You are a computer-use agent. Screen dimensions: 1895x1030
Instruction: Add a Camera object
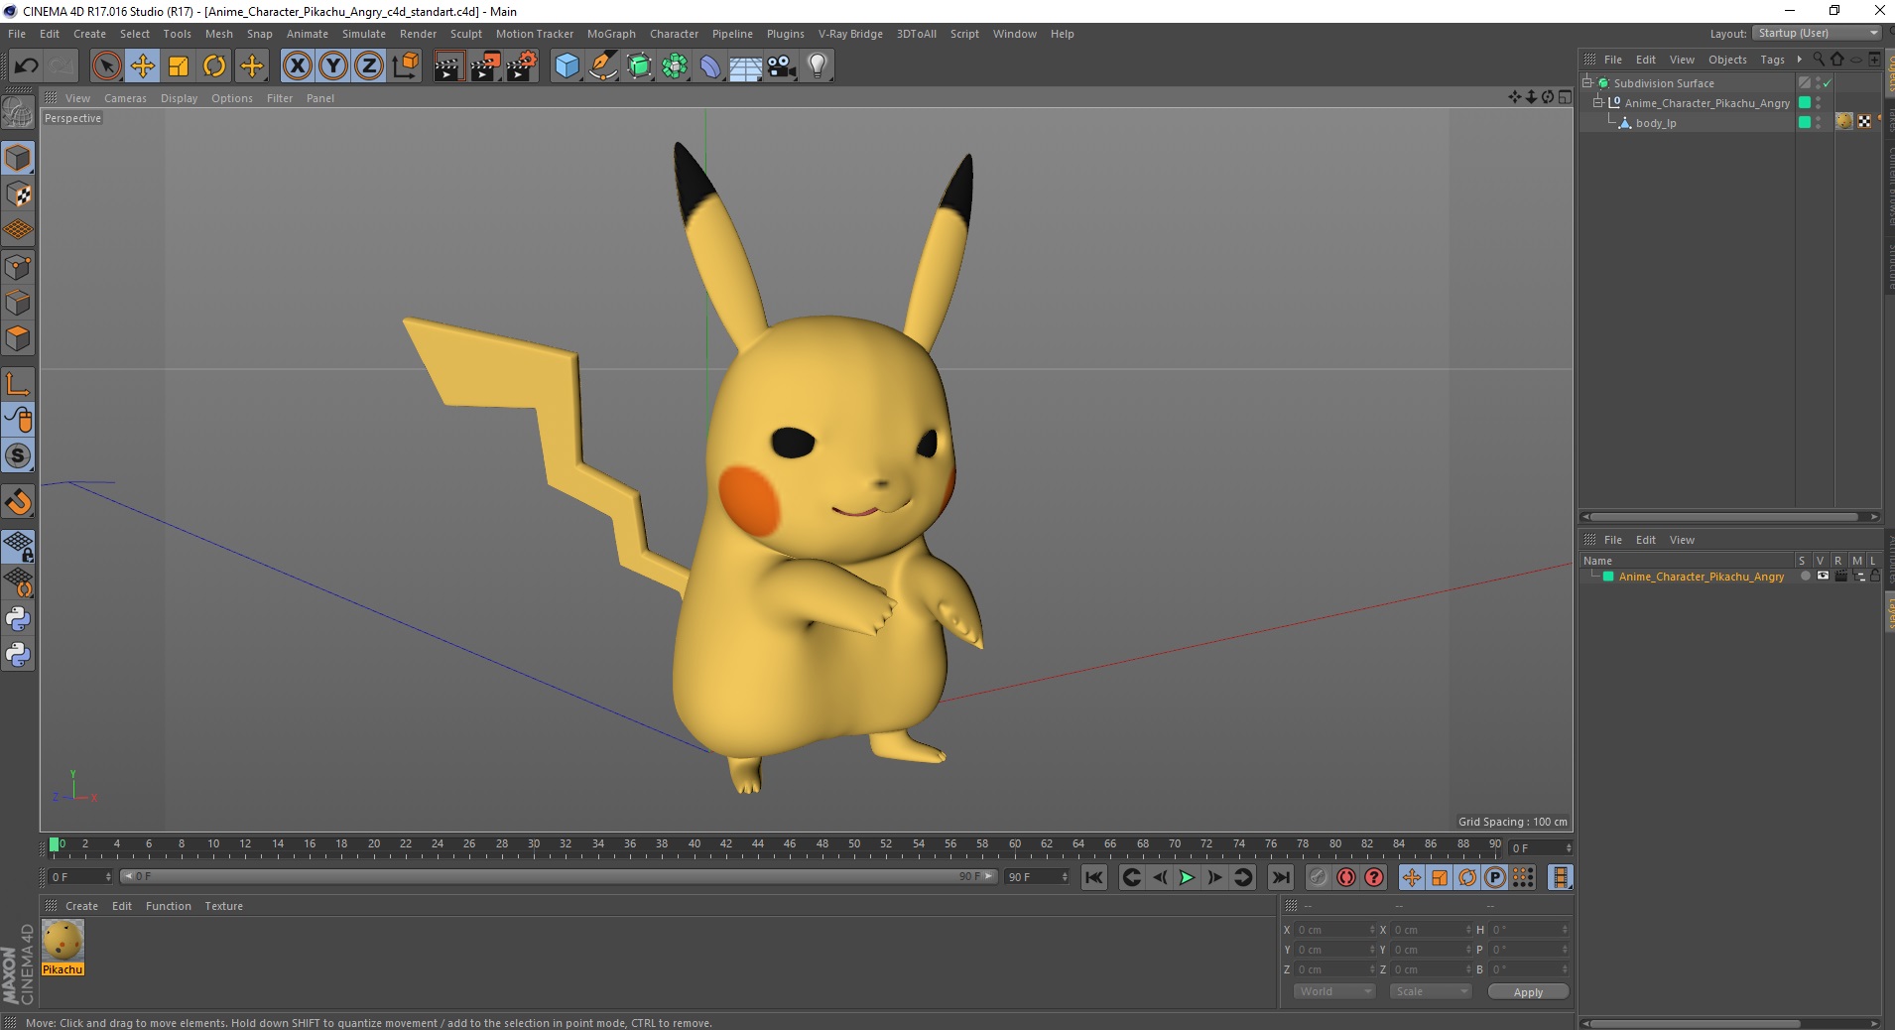coord(782,66)
